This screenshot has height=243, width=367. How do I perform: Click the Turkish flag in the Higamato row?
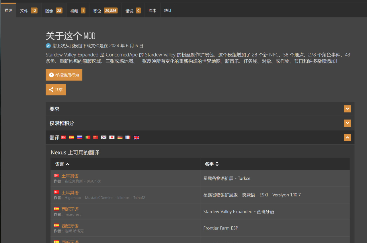56,192
